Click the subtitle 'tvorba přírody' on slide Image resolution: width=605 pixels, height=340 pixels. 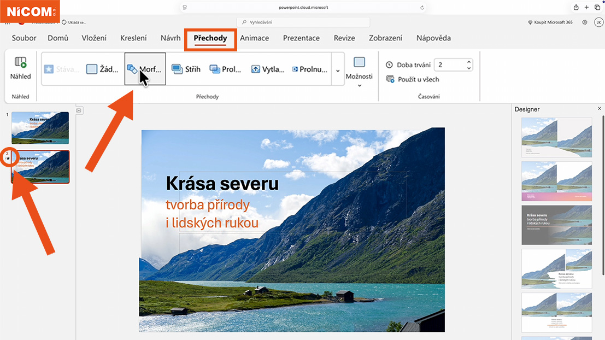tap(208, 205)
